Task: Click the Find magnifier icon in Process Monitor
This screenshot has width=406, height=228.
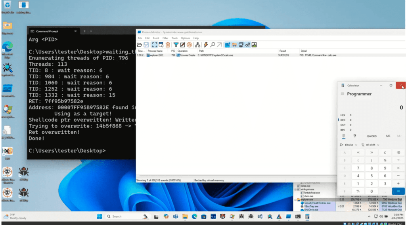Action: click(x=213, y=45)
